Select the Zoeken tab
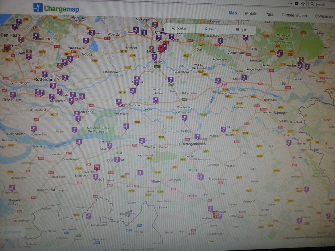This screenshot has width=335, height=251. tap(180, 28)
